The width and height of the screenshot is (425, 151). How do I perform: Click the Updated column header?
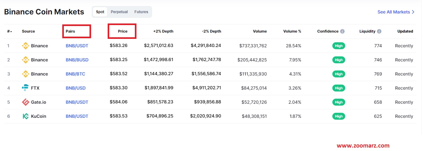coord(405,31)
